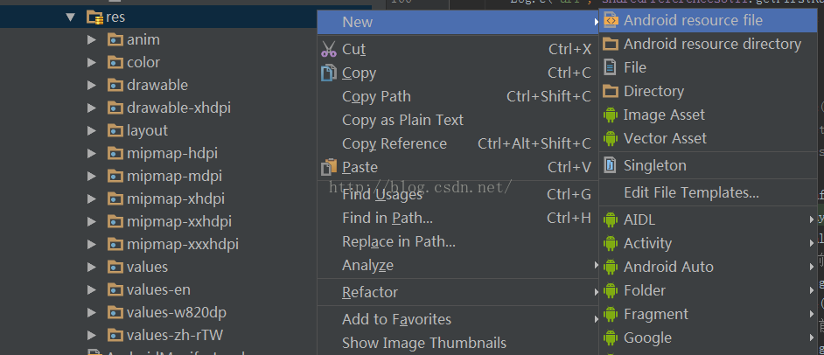
Task: Choose Copy as Plain Text
Action: (x=457, y=121)
